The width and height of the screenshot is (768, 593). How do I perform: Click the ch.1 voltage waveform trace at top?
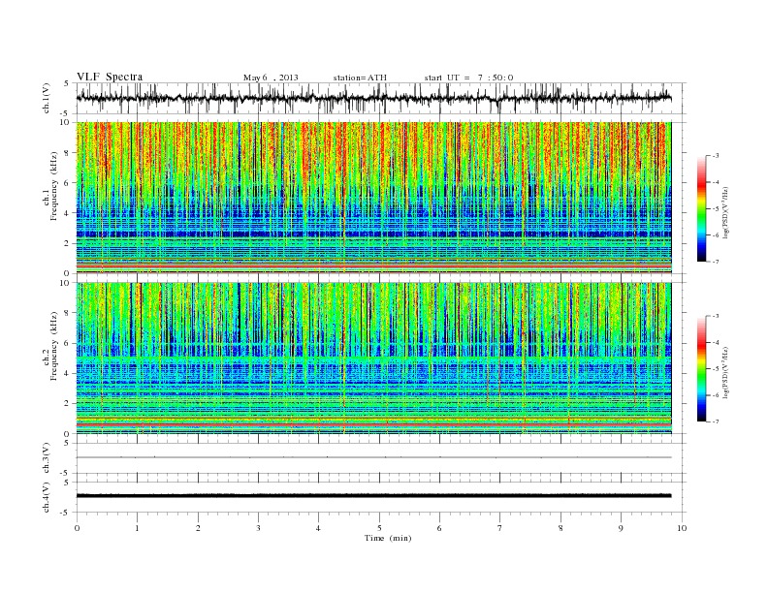[373, 98]
